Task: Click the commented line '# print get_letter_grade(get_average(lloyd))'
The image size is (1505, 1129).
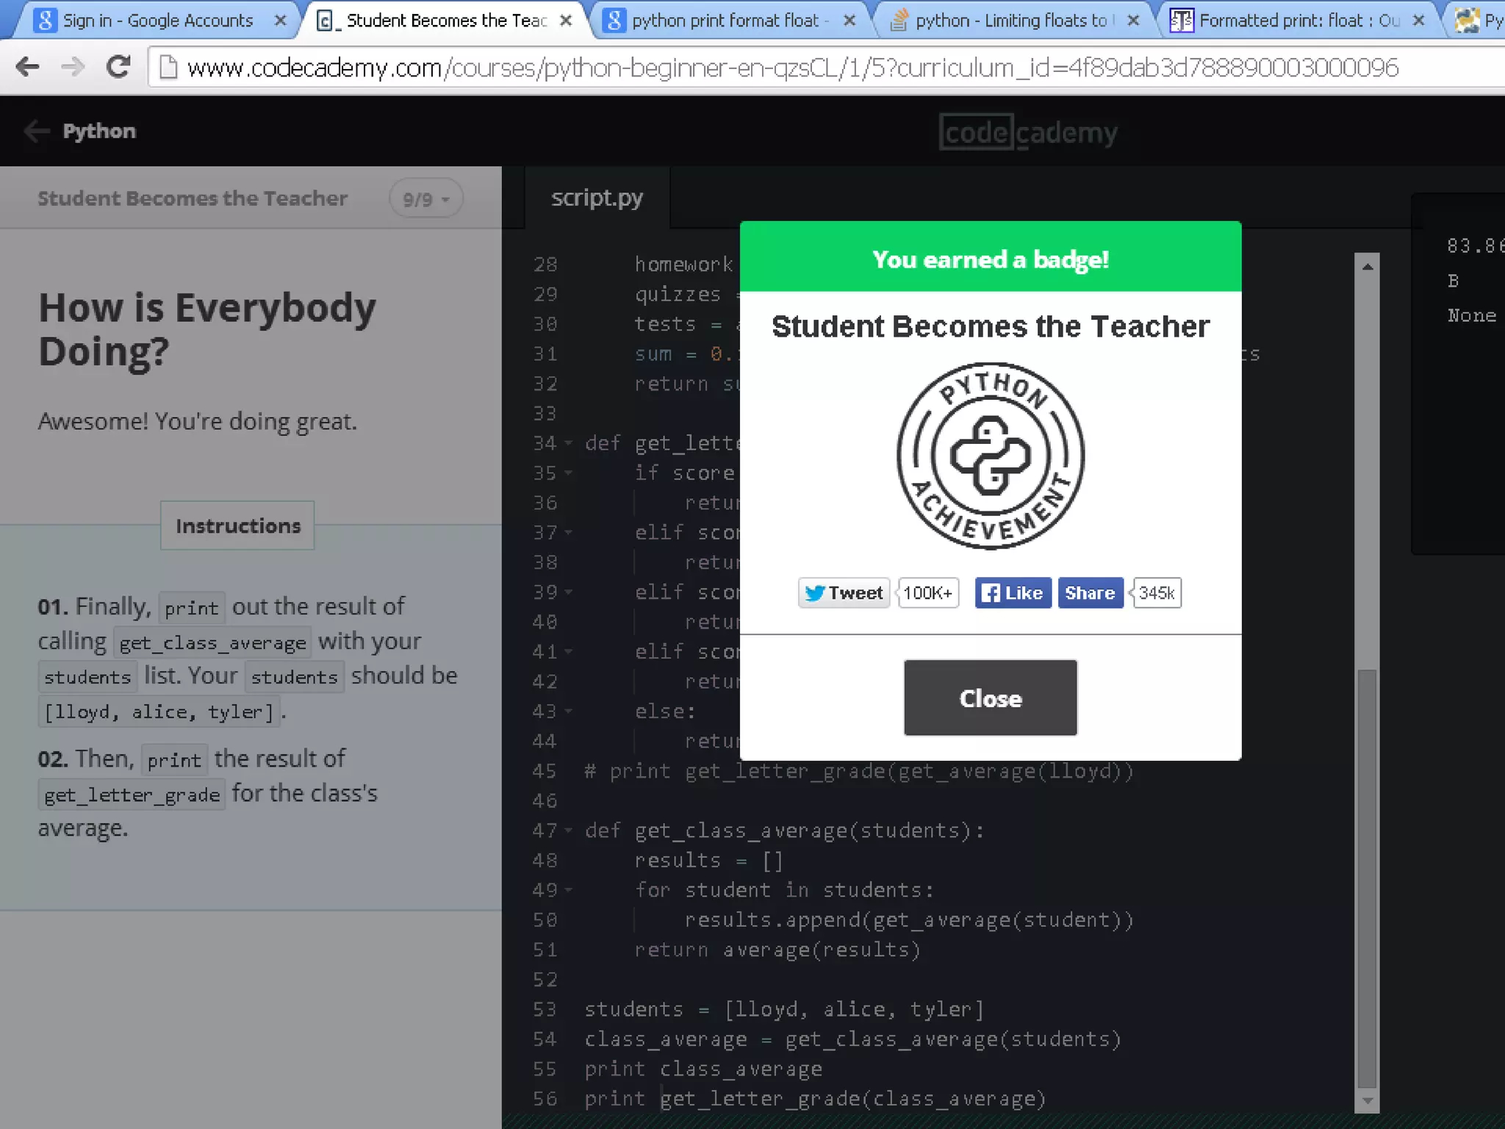Action: (859, 771)
